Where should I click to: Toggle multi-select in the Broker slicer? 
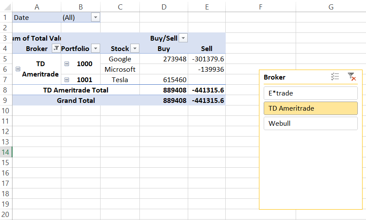335,77
